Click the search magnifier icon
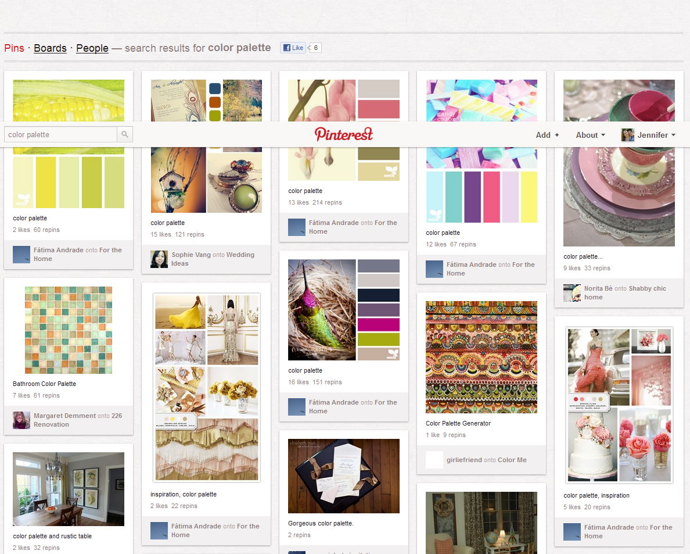 tap(125, 135)
